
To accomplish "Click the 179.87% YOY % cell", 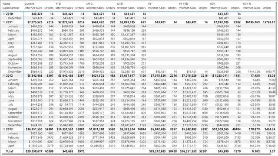I will [255, 129].
